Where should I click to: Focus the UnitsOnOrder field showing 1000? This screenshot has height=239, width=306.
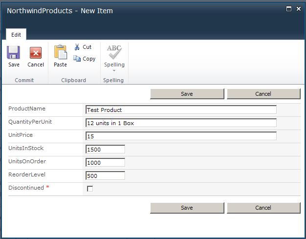(x=106, y=163)
